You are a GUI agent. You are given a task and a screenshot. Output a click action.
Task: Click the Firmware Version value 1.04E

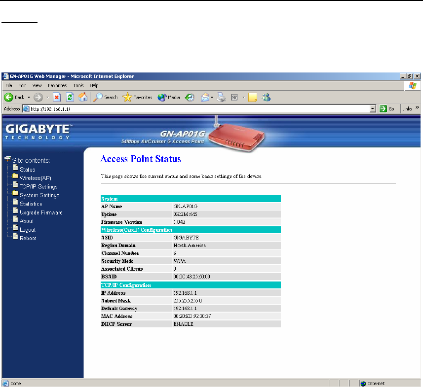tap(179, 222)
